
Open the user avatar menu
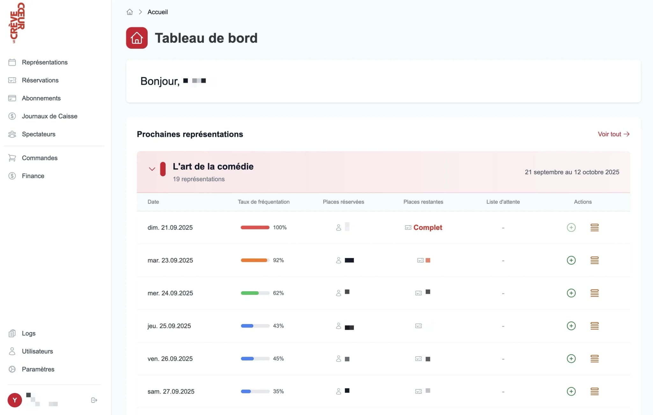[x=14, y=400]
